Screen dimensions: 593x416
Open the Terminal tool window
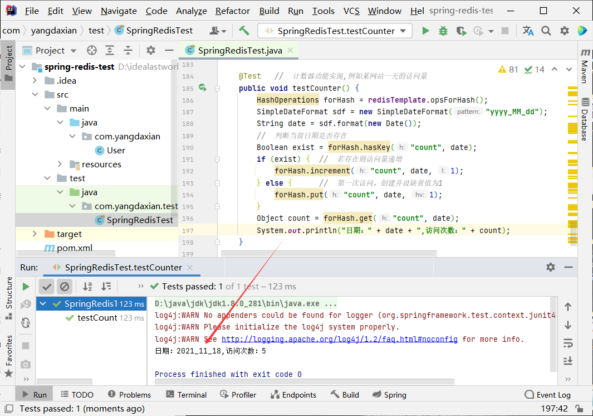(x=187, y=395)
